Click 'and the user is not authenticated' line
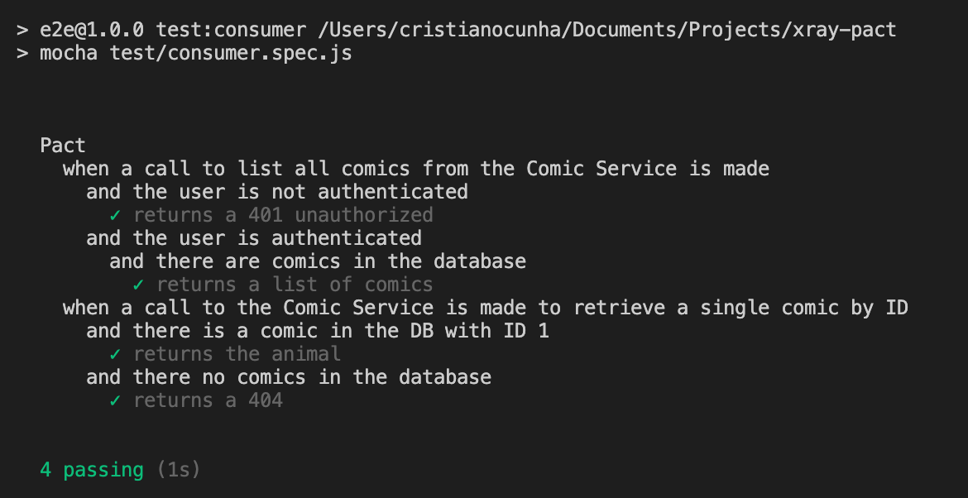 pos(277,192)
